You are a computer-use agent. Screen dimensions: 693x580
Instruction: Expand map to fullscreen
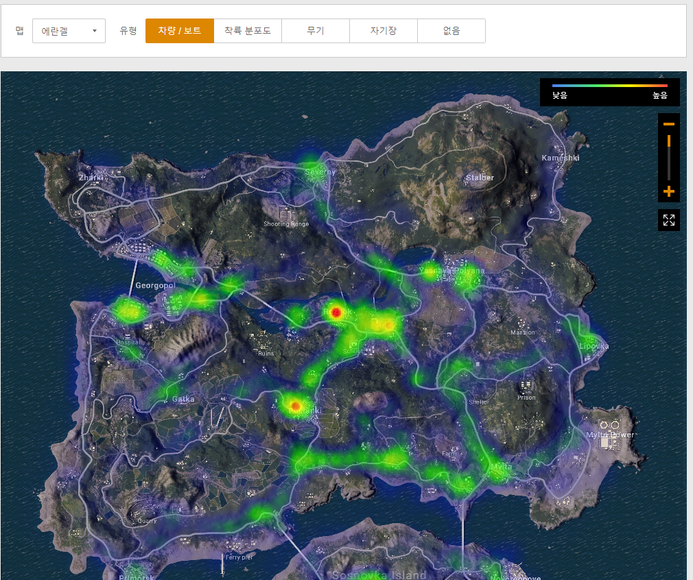pos(669,219)
